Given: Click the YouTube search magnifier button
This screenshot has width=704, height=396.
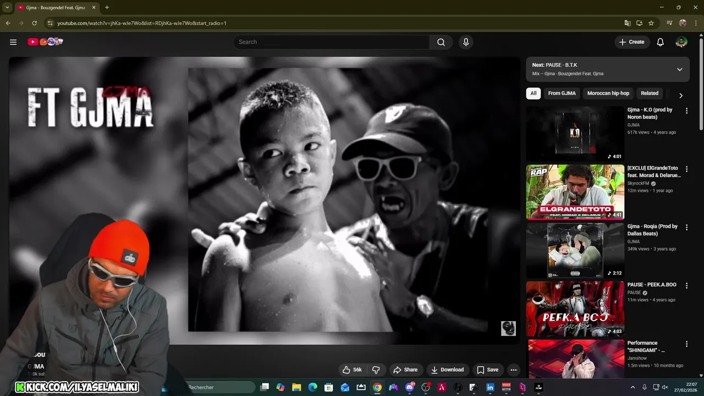Looking at the screenshot, I should (x=441, y=42).
